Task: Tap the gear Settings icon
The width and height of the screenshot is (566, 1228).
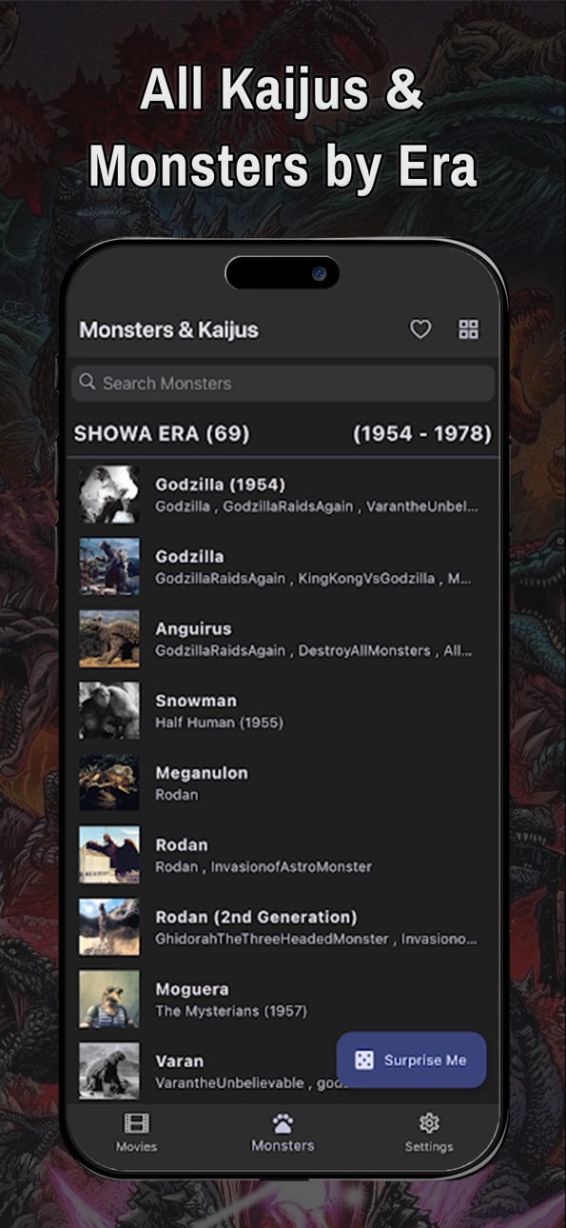Action: [x=429, y=1122]
